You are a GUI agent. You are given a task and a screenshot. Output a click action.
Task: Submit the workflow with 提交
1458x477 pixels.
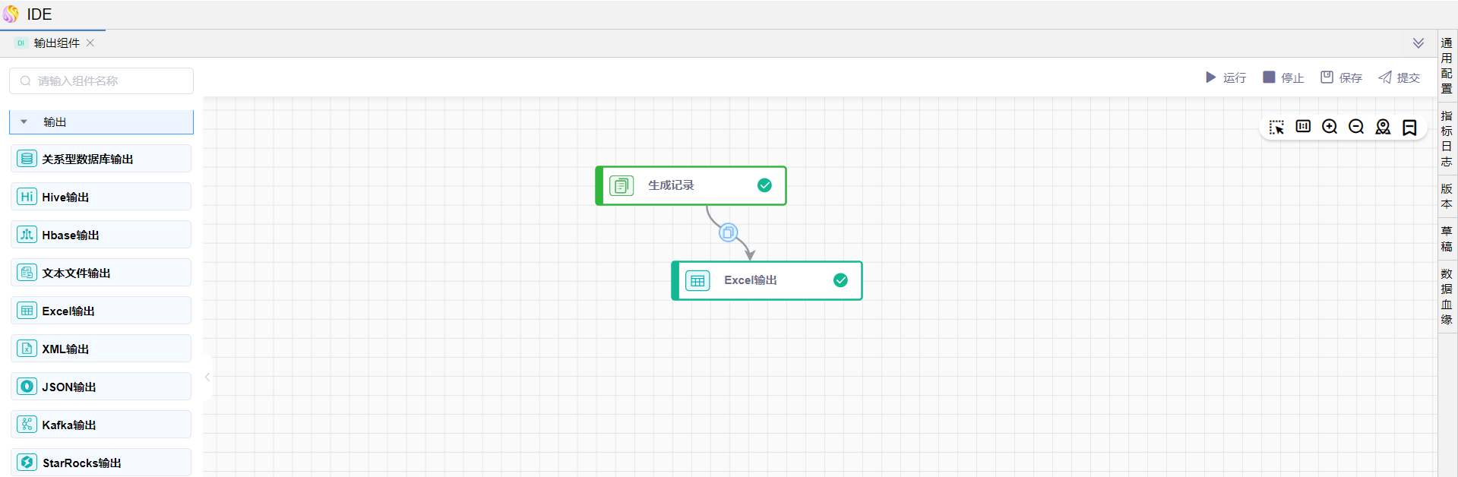[1399, 77]
